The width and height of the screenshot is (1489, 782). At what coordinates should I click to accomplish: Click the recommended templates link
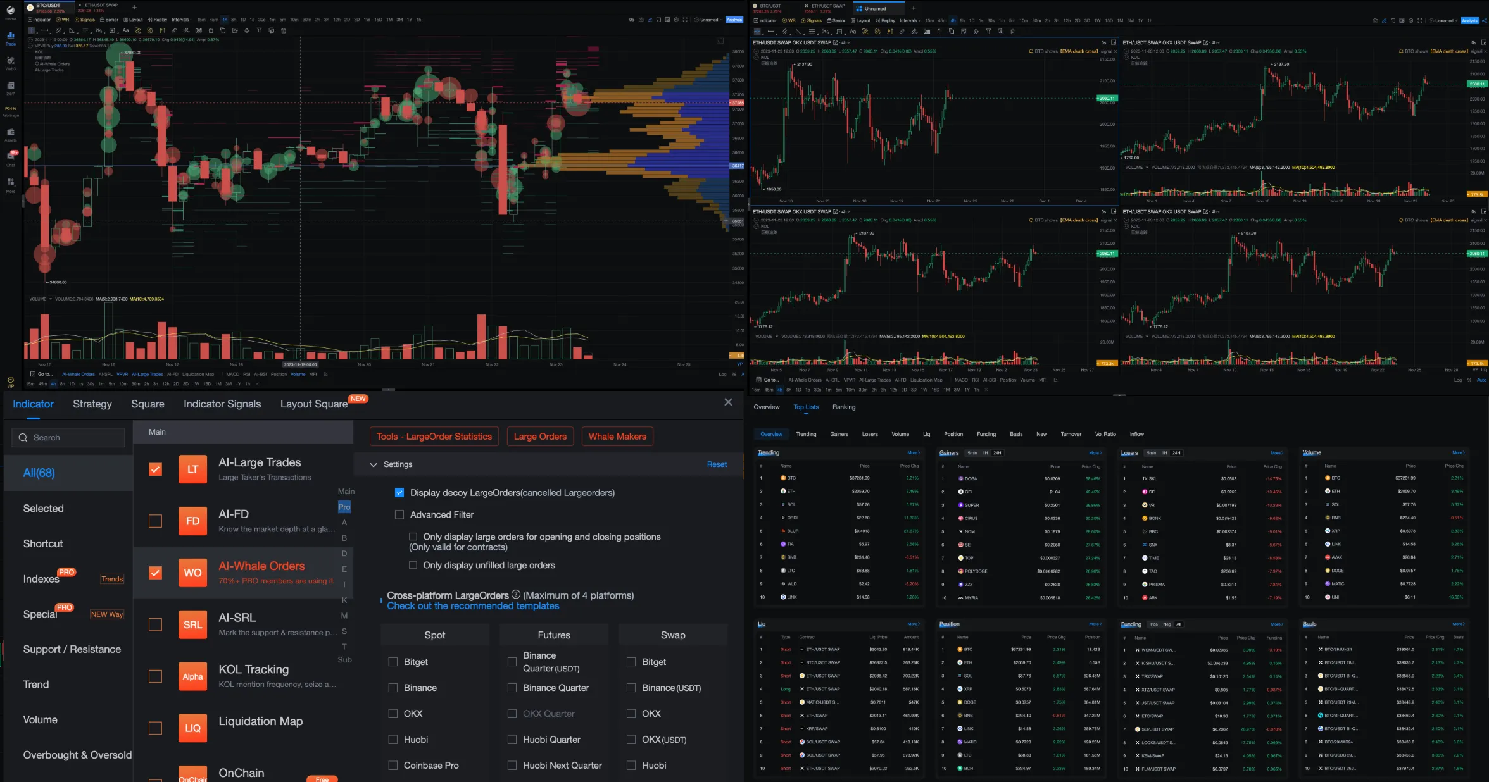click(x=473, y=605)
